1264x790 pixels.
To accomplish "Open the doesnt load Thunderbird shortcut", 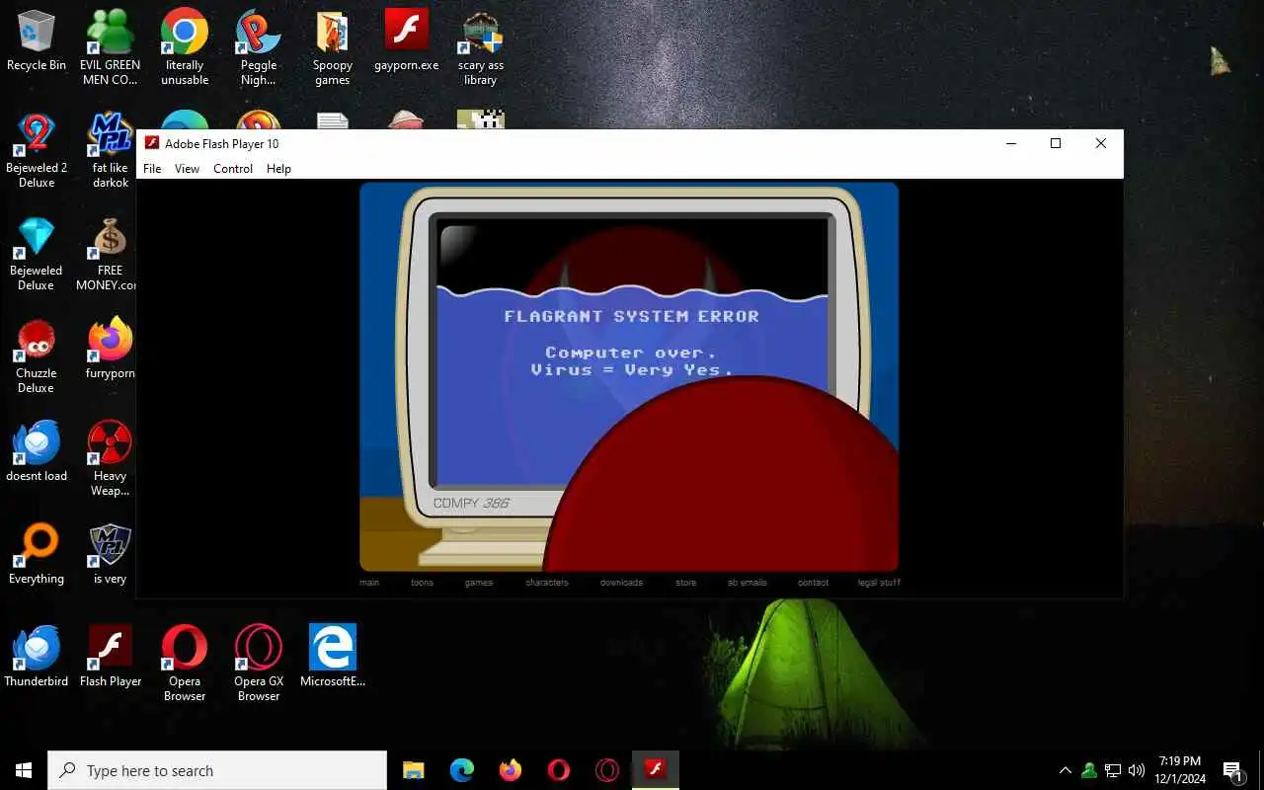I will [x=37, y=450].
